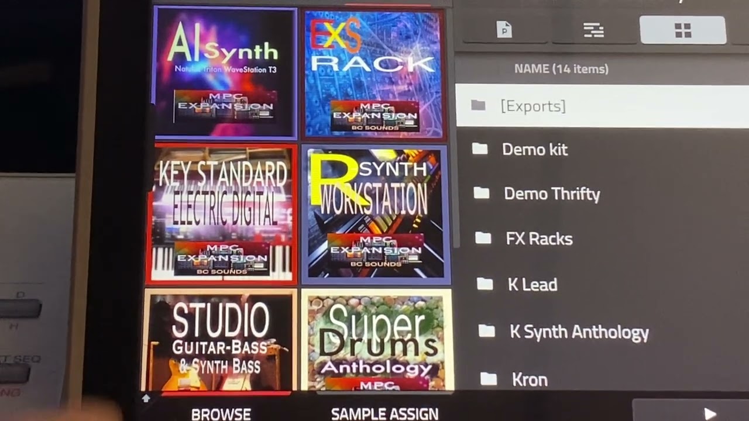This screenshot has width=749, height=421.
Task: Click the folder icon next to K Synth Anthology
Action: tap(487, 332)
